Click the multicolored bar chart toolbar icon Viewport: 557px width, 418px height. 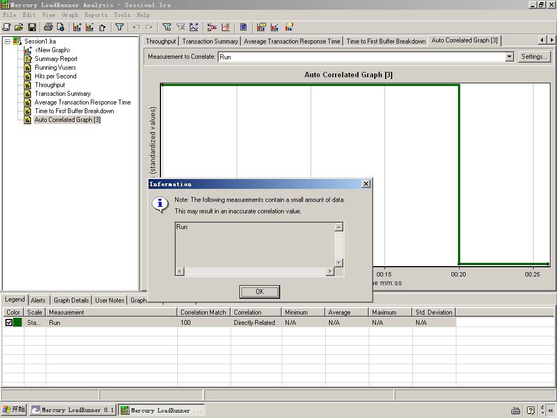click(x=289, y=27)
